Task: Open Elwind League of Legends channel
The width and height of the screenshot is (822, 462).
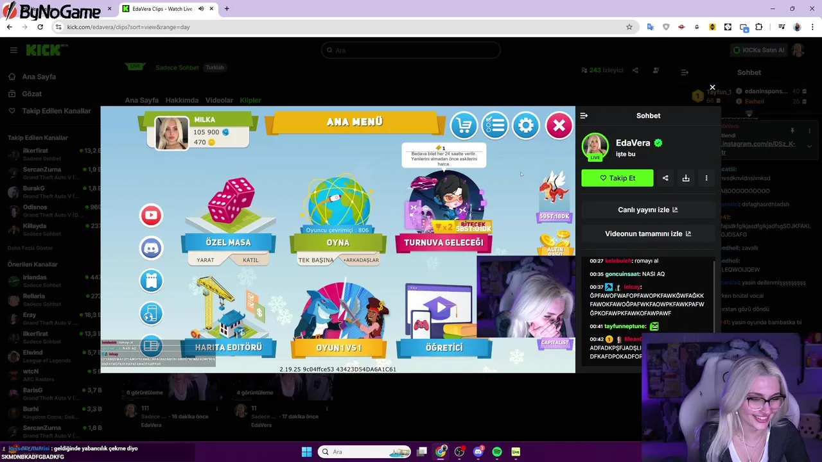Action: tap(53, 356)
